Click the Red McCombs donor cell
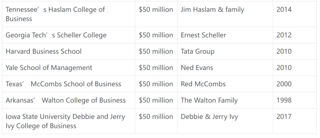Screen dimensions: 320x138 pyautogui.click(x=225, y=84)
